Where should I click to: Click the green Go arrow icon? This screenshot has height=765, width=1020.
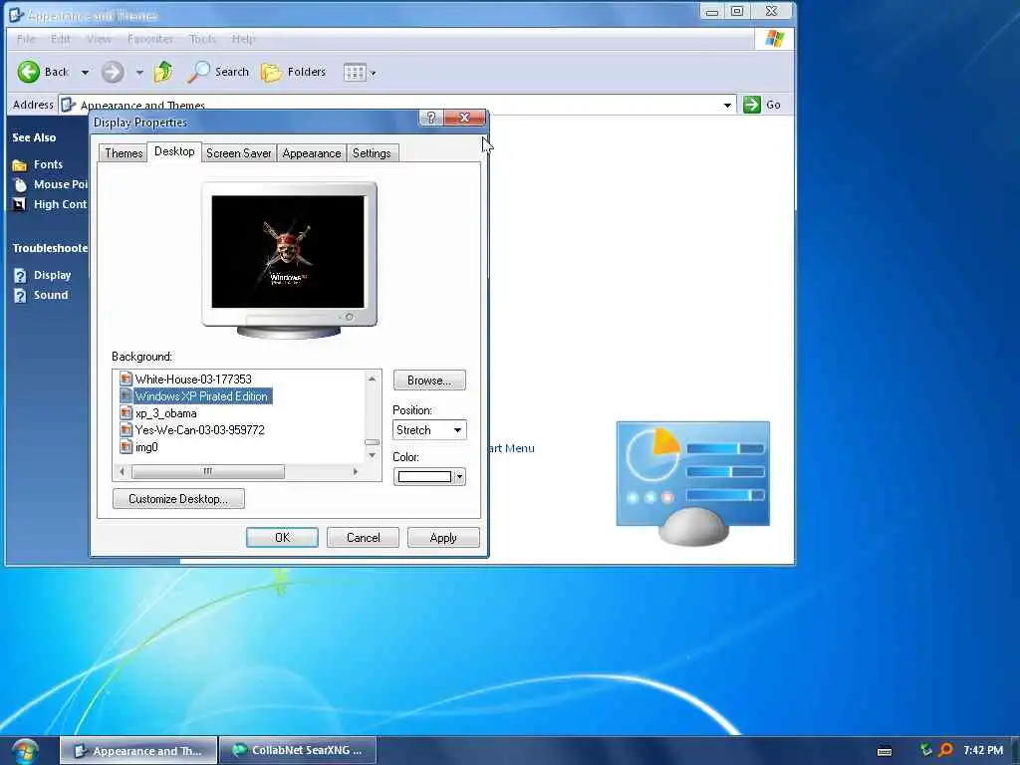[x=751, y=104]
